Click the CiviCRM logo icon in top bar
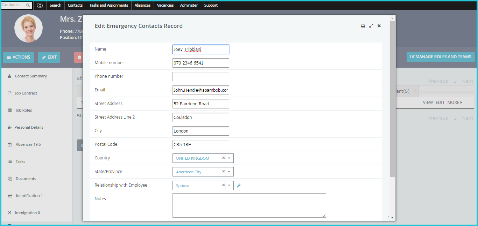 (40, 5)
